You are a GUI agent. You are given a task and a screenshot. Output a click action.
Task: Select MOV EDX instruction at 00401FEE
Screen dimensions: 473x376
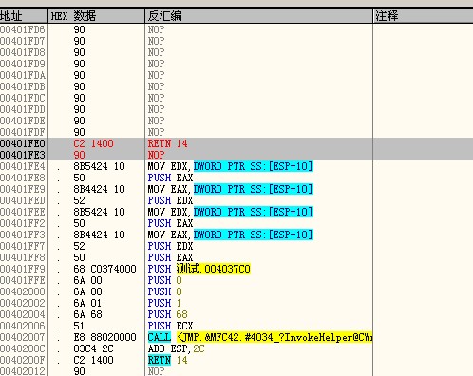click(230, 212)
